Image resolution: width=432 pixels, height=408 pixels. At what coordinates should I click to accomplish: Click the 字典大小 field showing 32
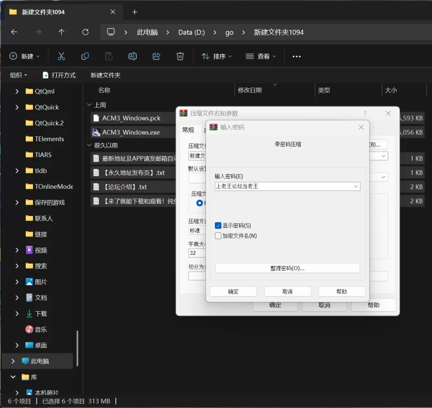pyautogui.click(x=197, y=253)
